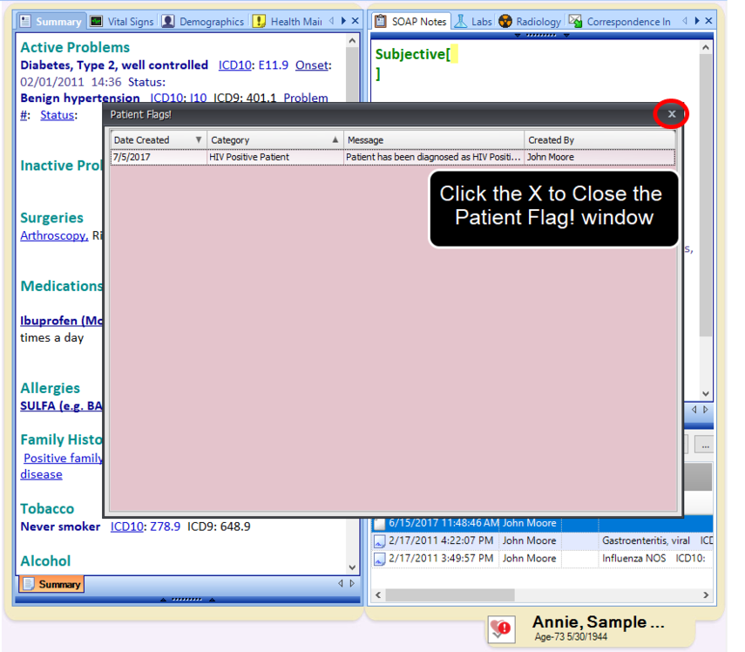The height and width of the screenshot is (652, 745).
Task: Click the SOAP Notes clipboard icon
Action: (x=380, y=19)
